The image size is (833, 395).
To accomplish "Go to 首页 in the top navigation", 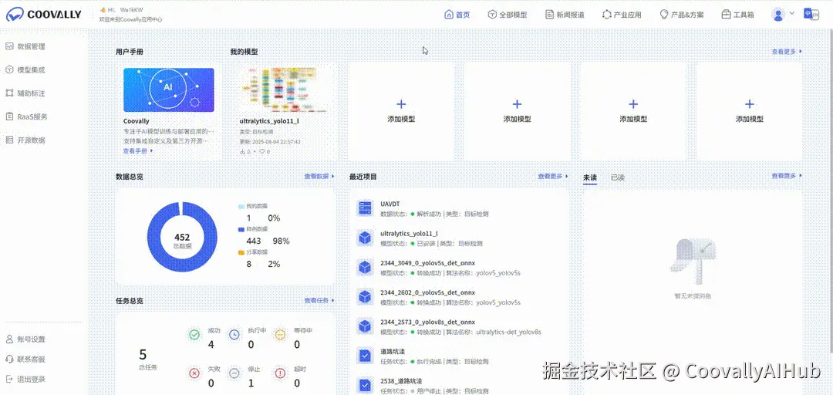I will [x=457, y=15].
